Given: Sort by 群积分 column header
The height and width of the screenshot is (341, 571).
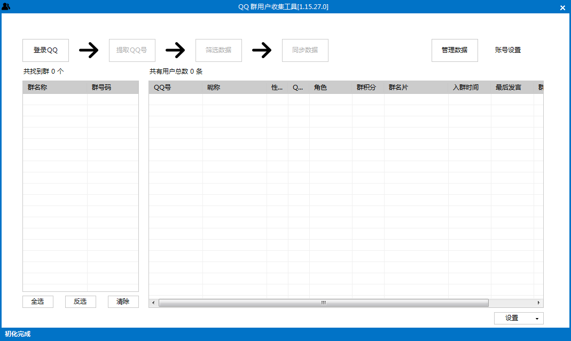Looking at the screenshot, I should pos(368,88).
